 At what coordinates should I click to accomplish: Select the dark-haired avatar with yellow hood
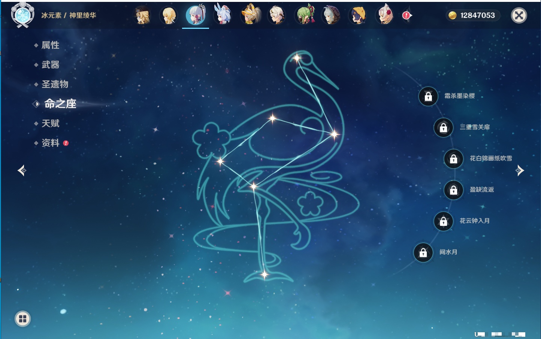[x=358, y=15]
